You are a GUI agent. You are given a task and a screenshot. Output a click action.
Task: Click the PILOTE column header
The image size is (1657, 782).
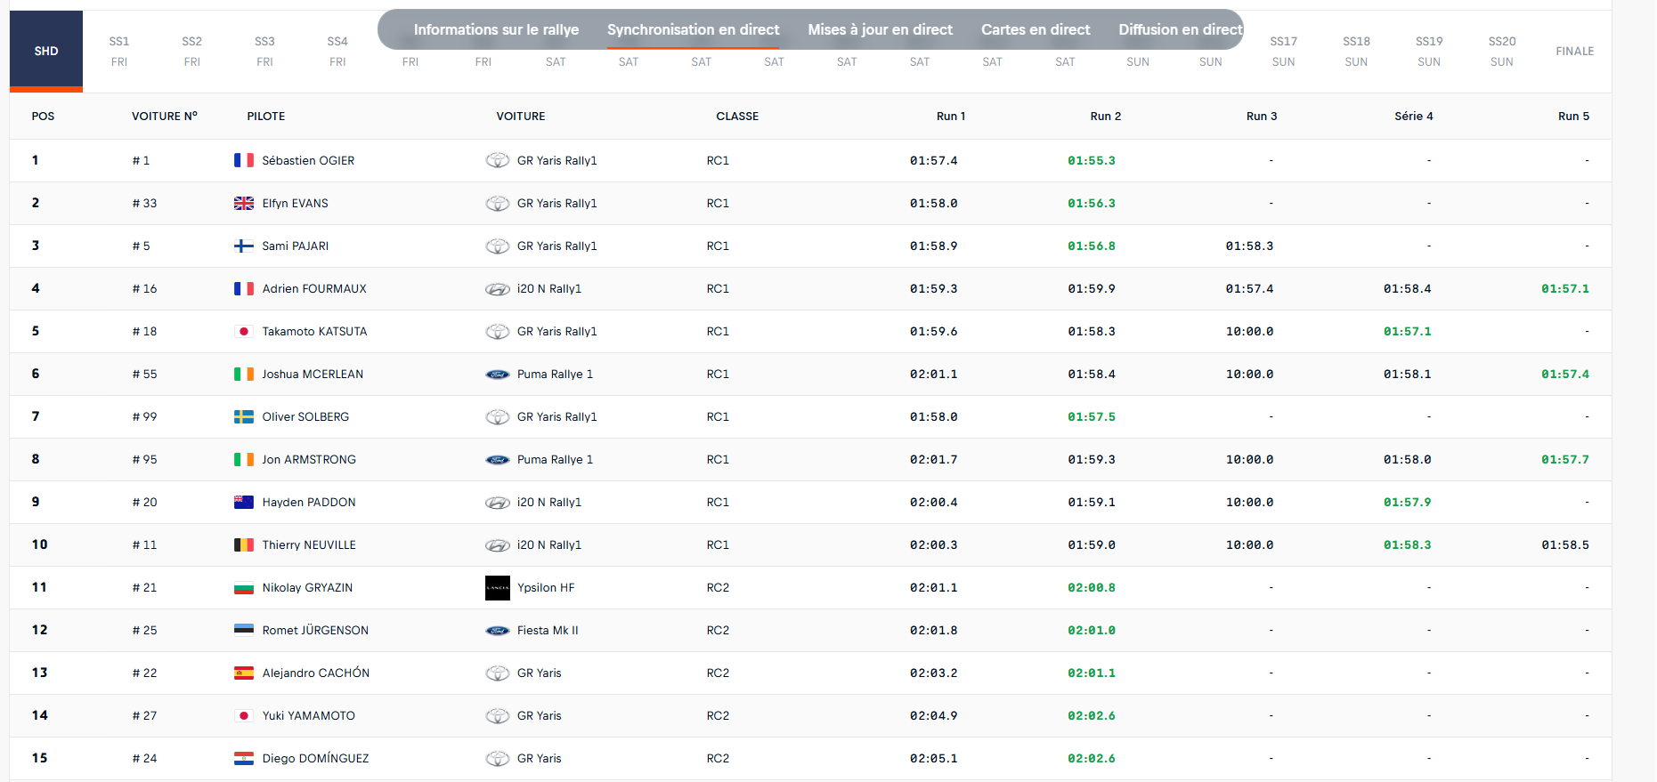[x=266, y=116]
